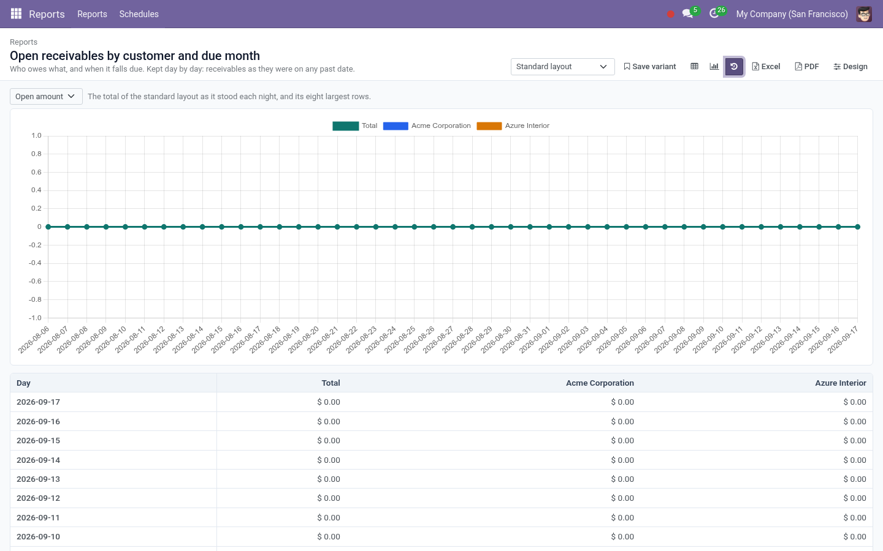
Task: Click the last chart data point 2026-09-17
Action: [857, 227]
